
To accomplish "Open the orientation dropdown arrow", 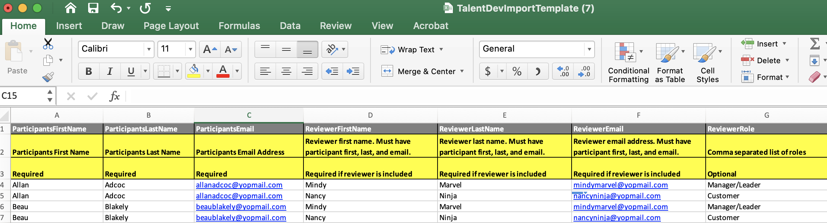I will (x=343, y=49).
